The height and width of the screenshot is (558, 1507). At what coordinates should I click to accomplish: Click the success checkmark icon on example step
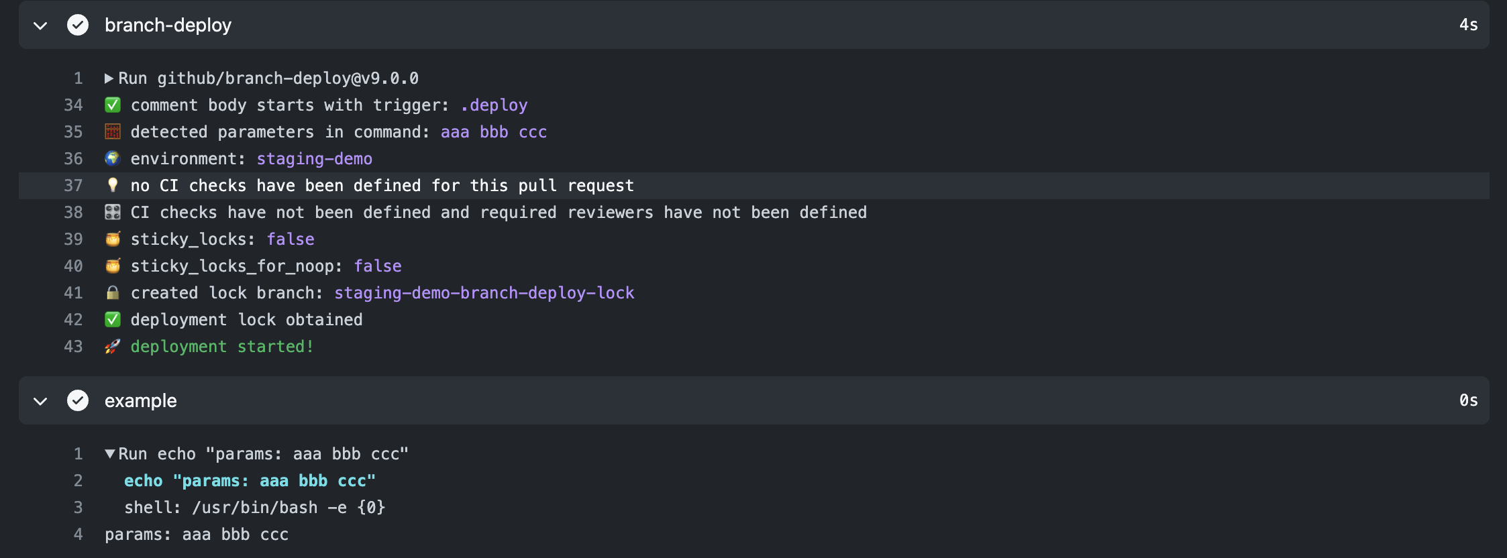(78, 400)
